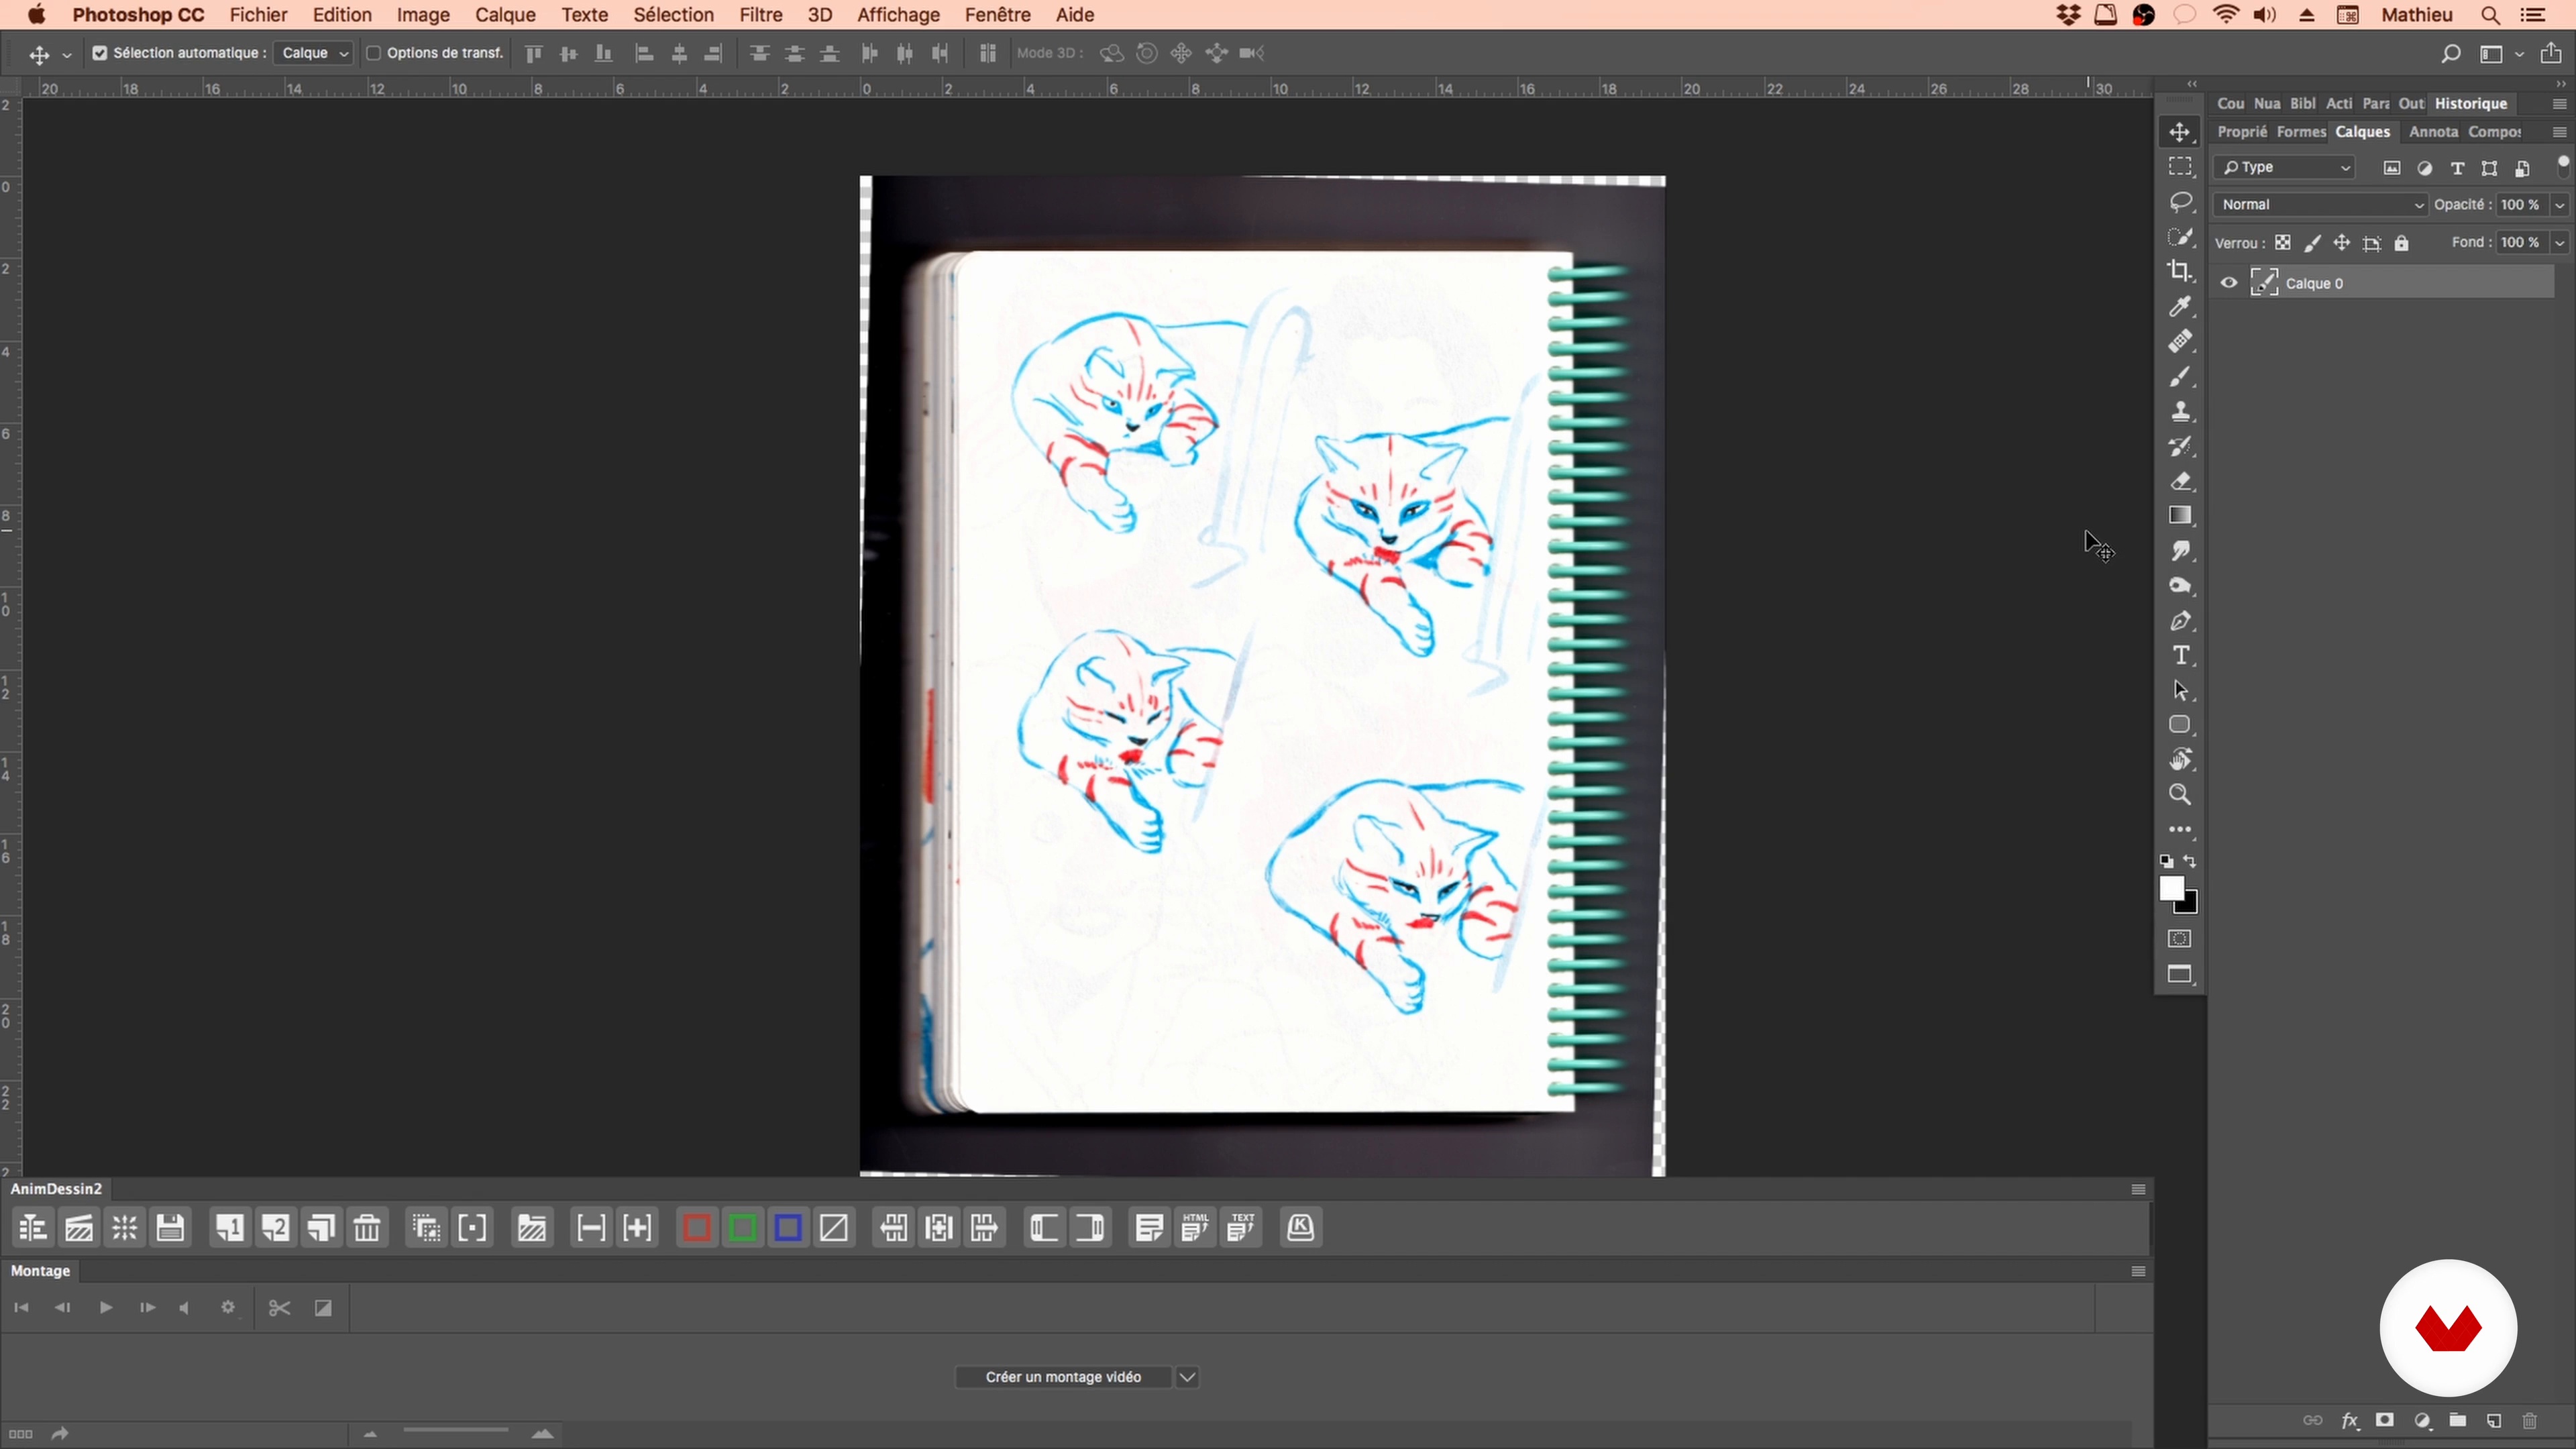
Task: Play the timeline animation
Action: point(105,1308)
